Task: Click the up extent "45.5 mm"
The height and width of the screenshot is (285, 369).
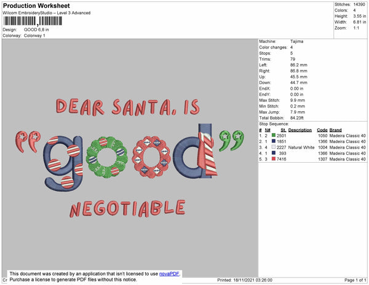Action: click(x=299, y=77)
